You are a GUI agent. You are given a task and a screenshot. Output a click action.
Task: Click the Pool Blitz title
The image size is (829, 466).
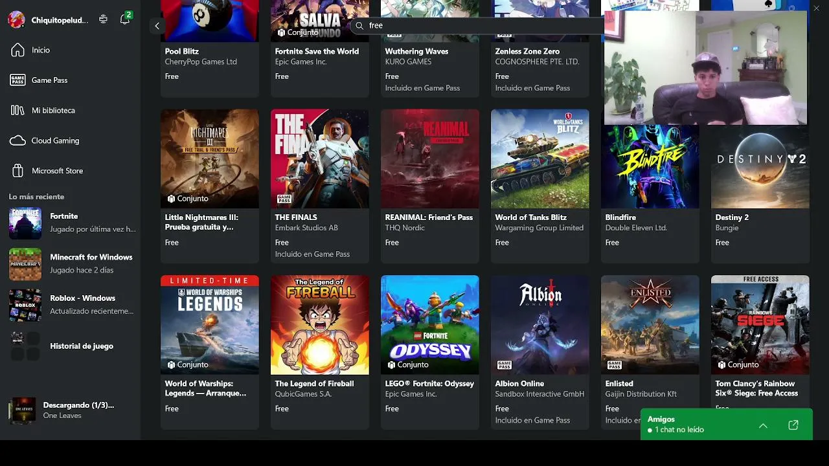coord(182,51)
